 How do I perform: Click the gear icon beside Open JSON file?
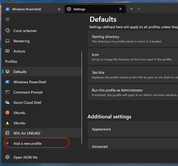click(x=7, y=157)
